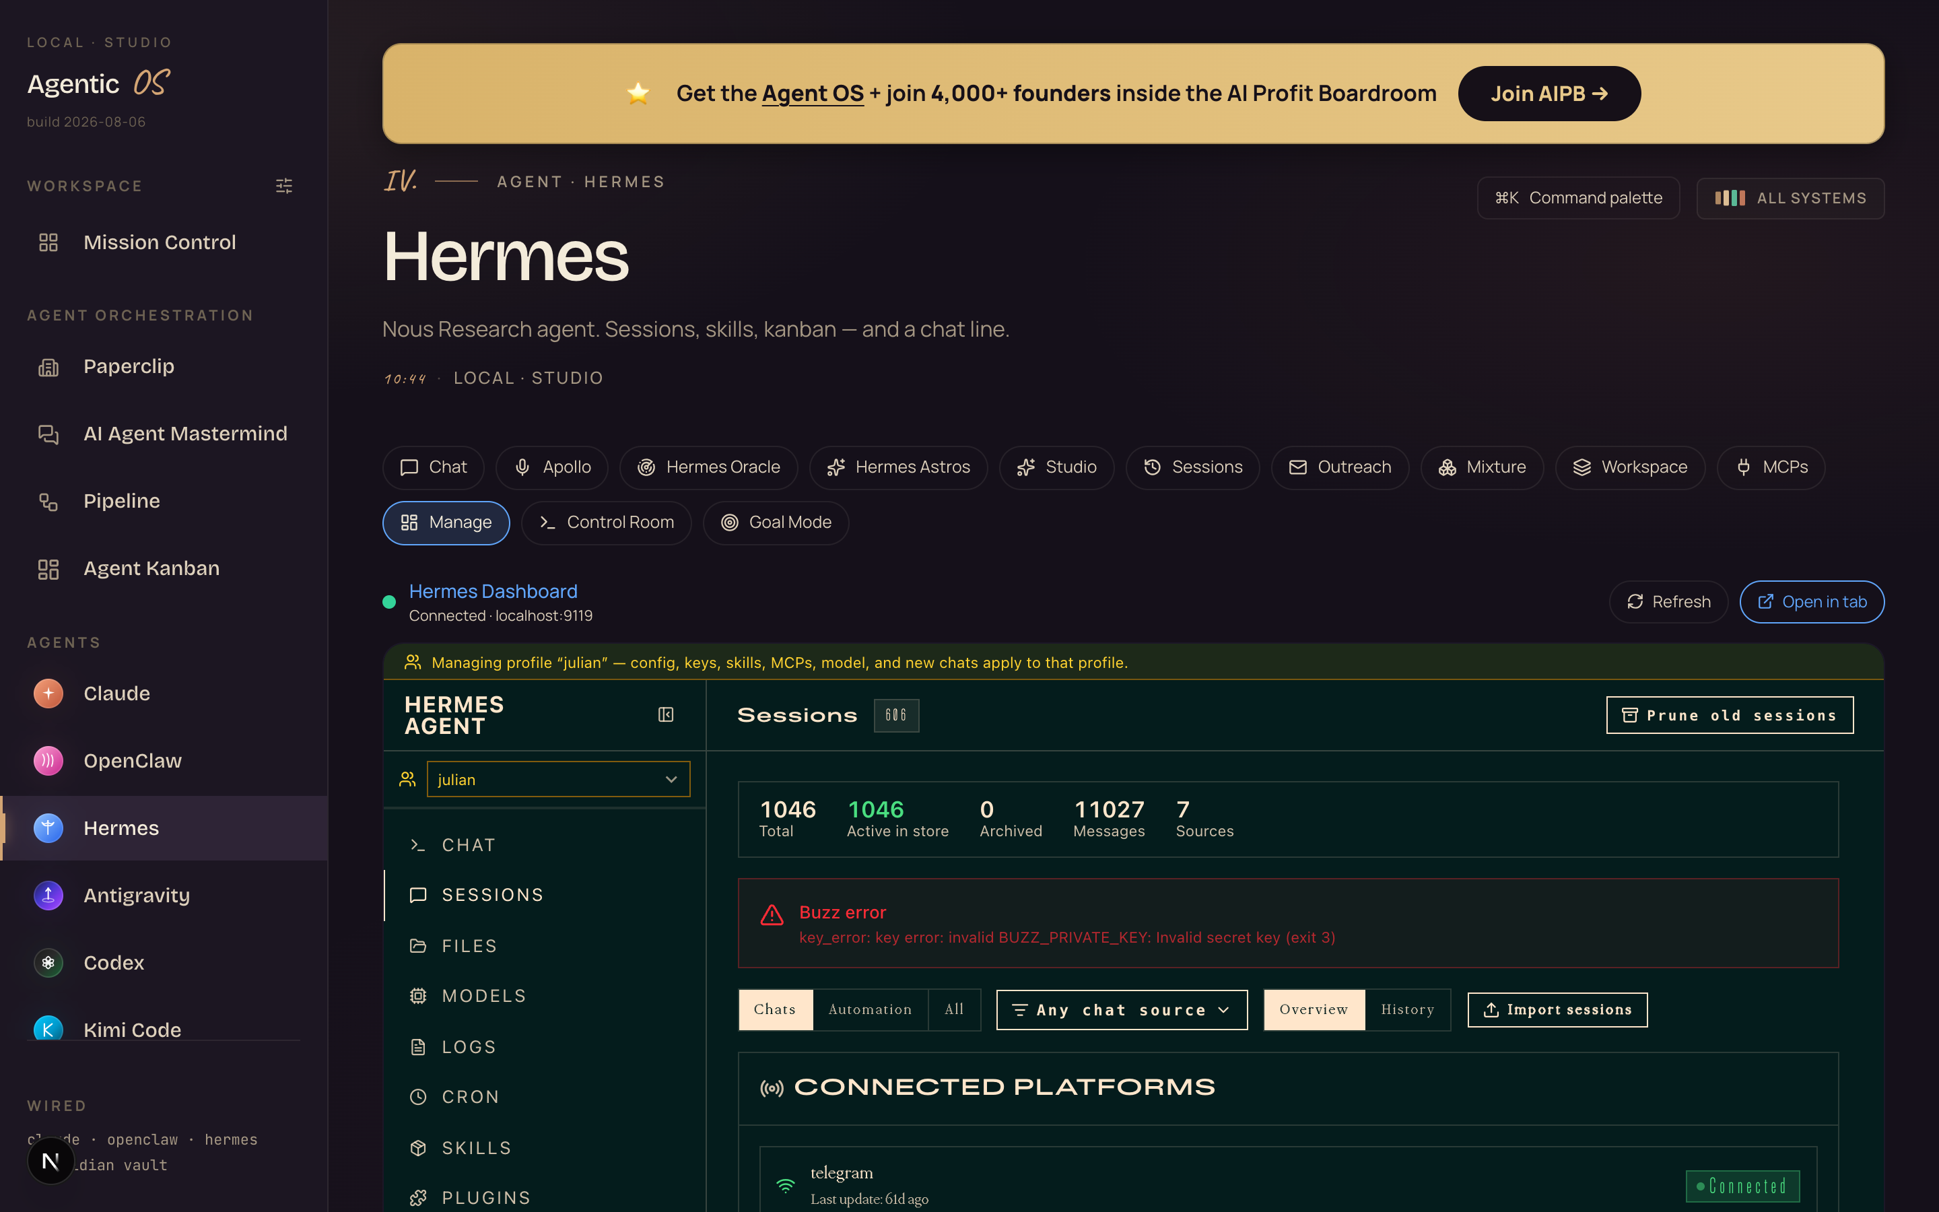Click the OpenClaw agent avatar
Viewport: 1939px width, 1212px height.
click(x=48, y=761)
